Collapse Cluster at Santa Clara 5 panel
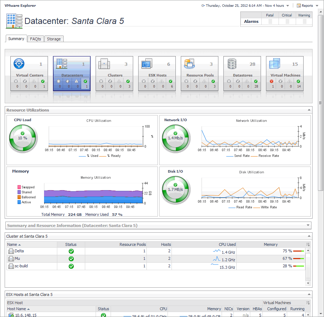This screenshot has height=317, width=324. pyautogui.click(x=309, y=236)
